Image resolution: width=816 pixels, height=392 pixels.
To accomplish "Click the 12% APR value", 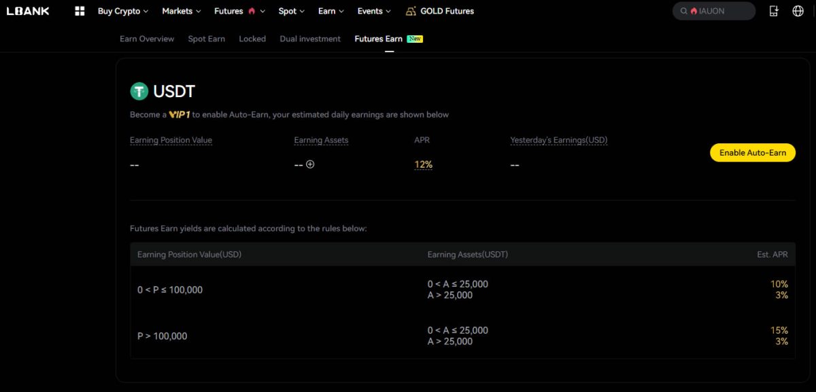I will pos(424,164).
